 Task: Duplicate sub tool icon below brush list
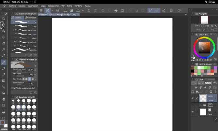click(31, 55)
